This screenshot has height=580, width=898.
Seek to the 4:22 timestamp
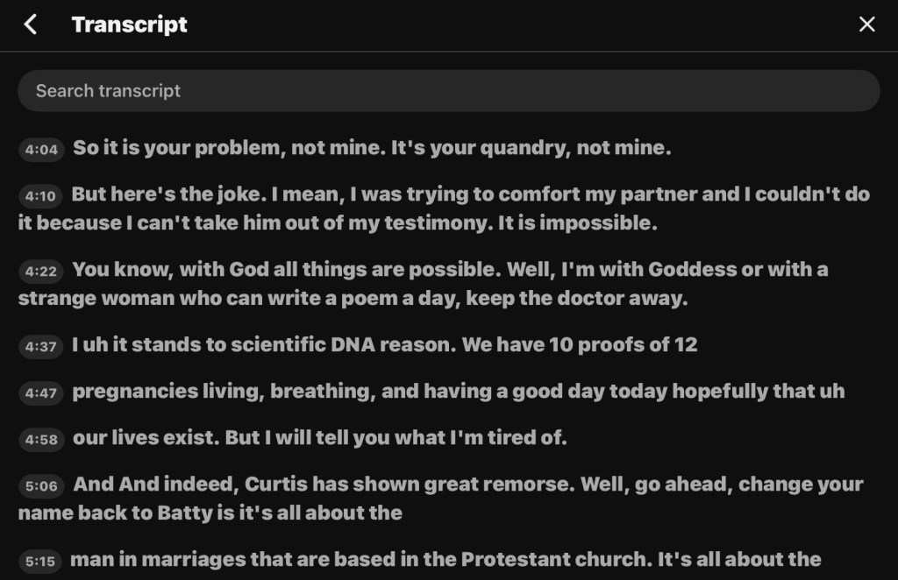pos(41,272)
